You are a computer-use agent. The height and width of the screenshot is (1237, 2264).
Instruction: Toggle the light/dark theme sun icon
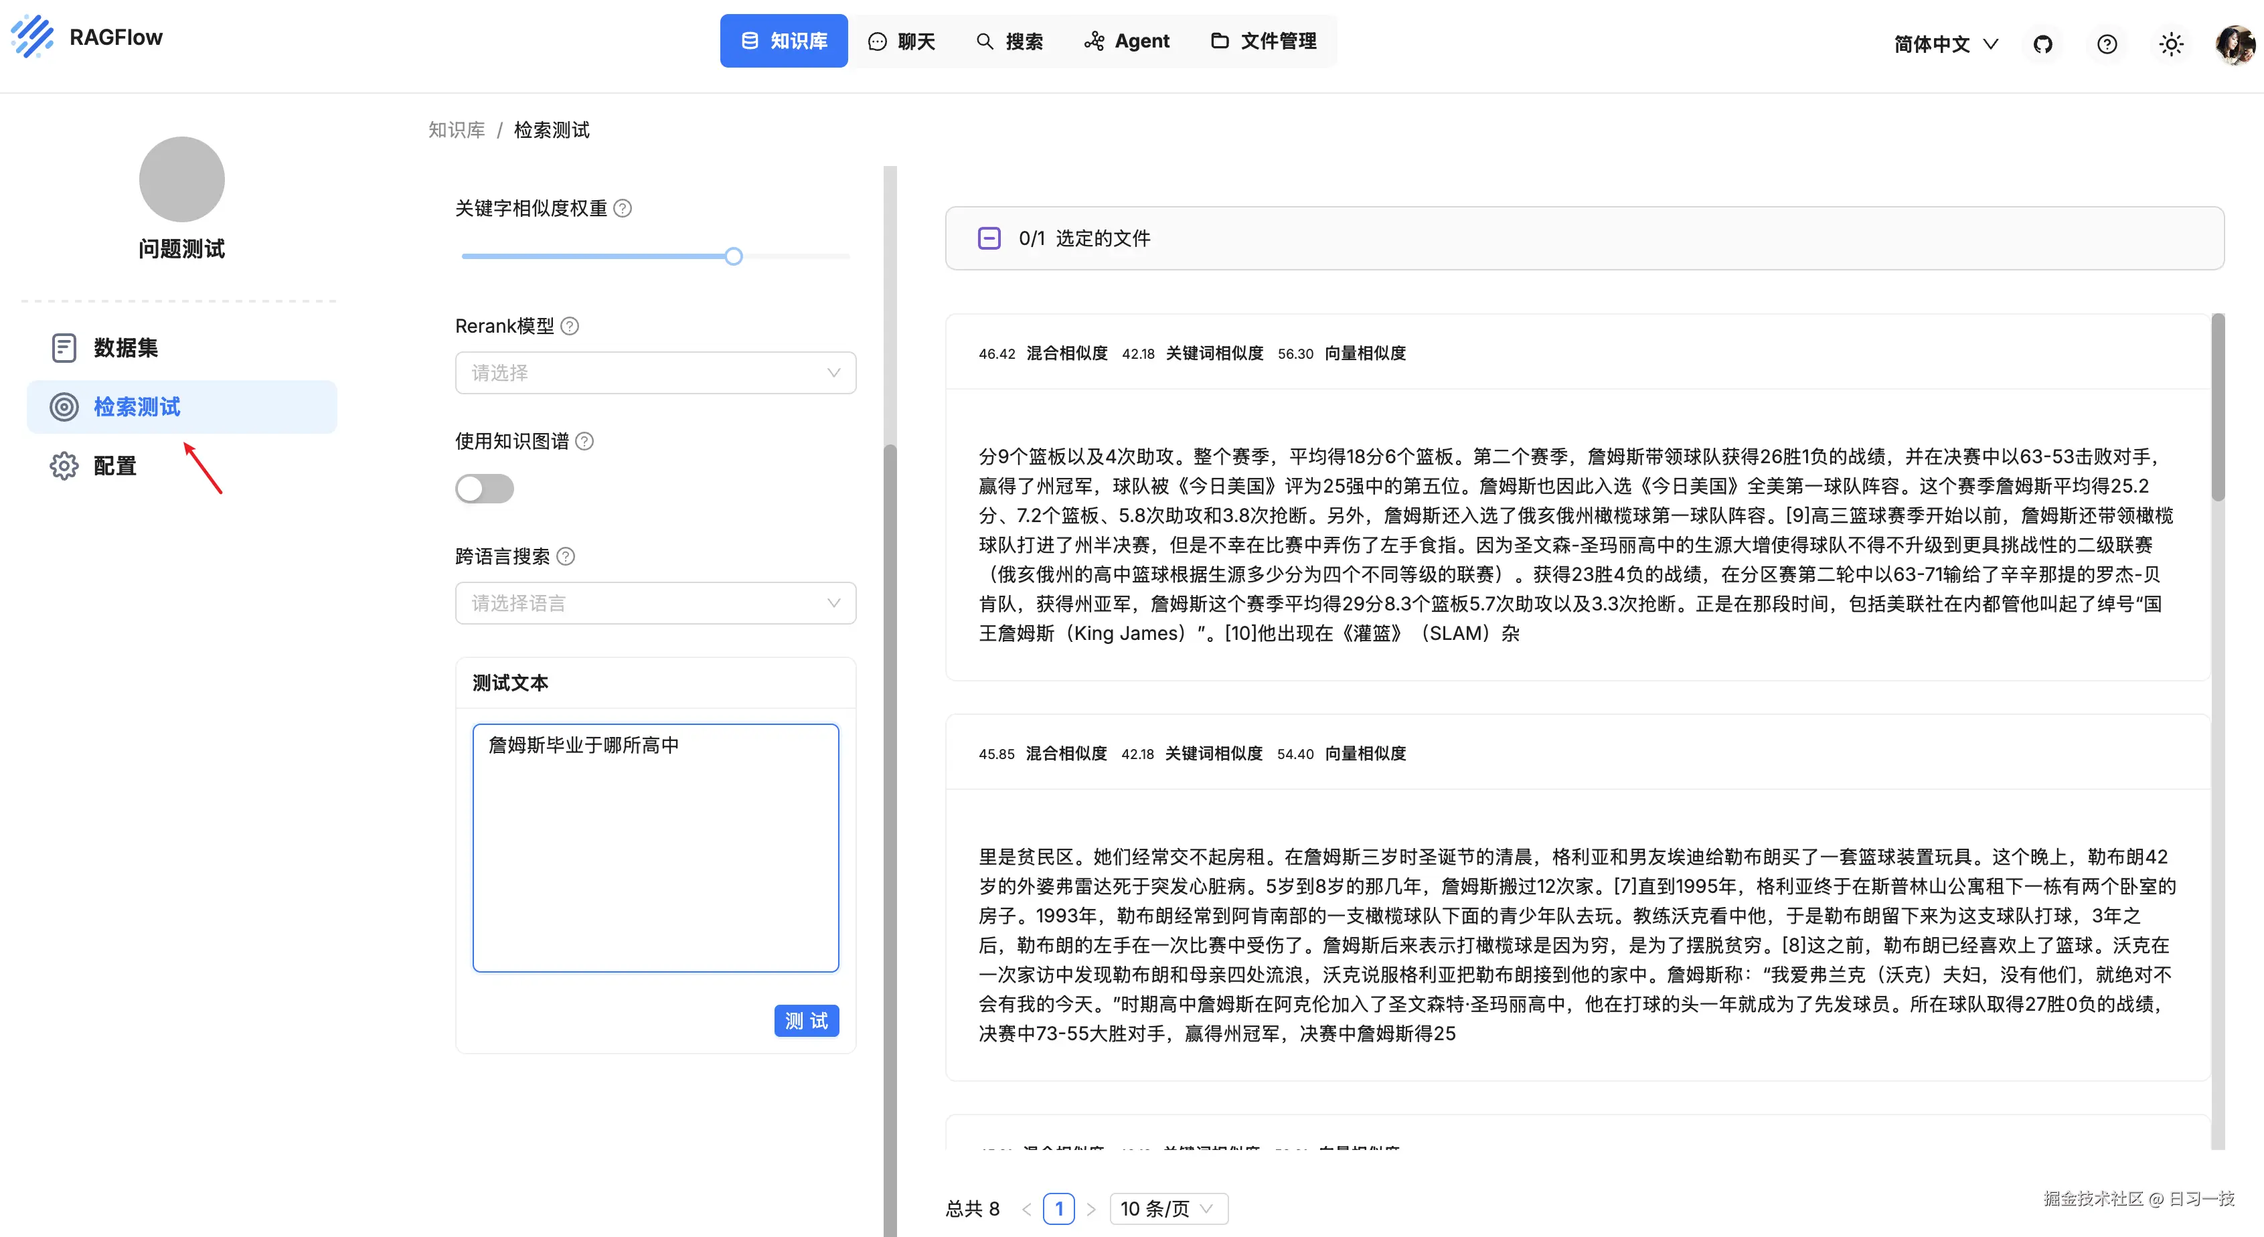[x=2171, y=44]
